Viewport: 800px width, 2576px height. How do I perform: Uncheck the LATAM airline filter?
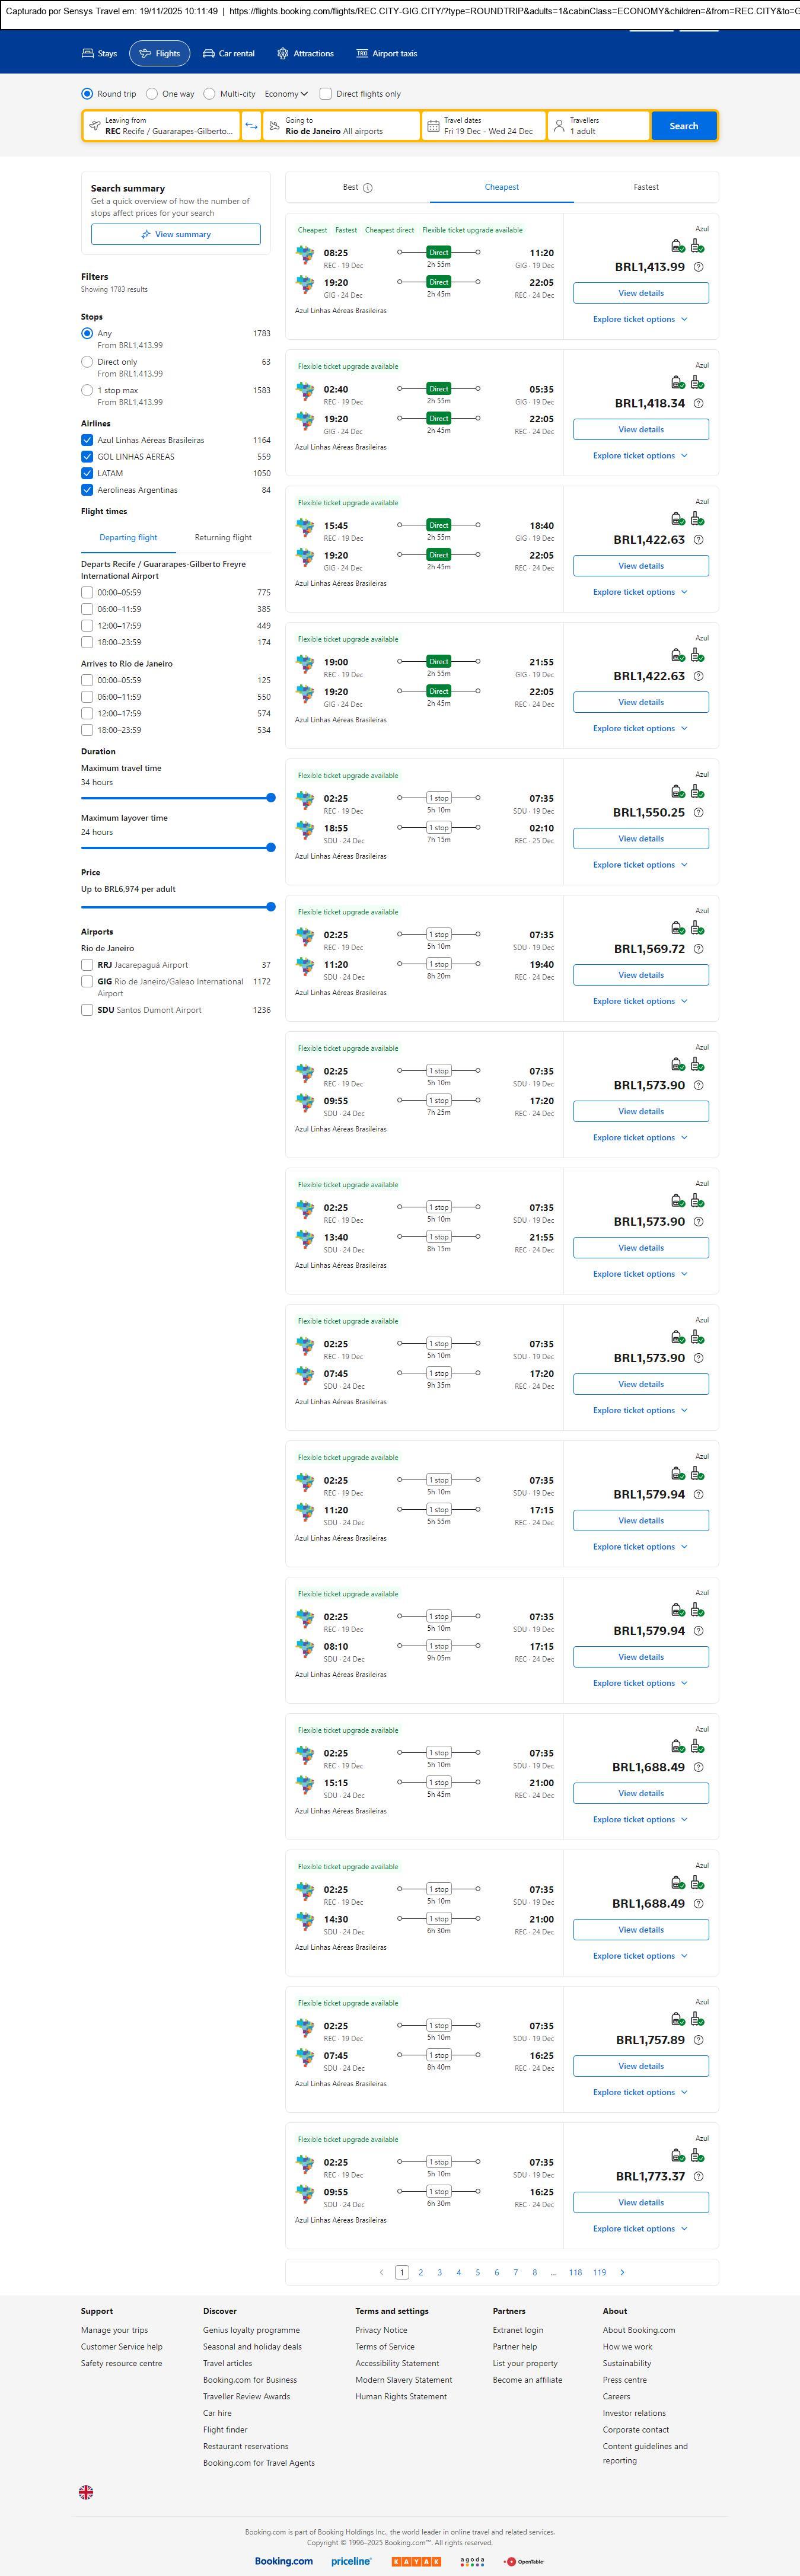tap(87, 473)
